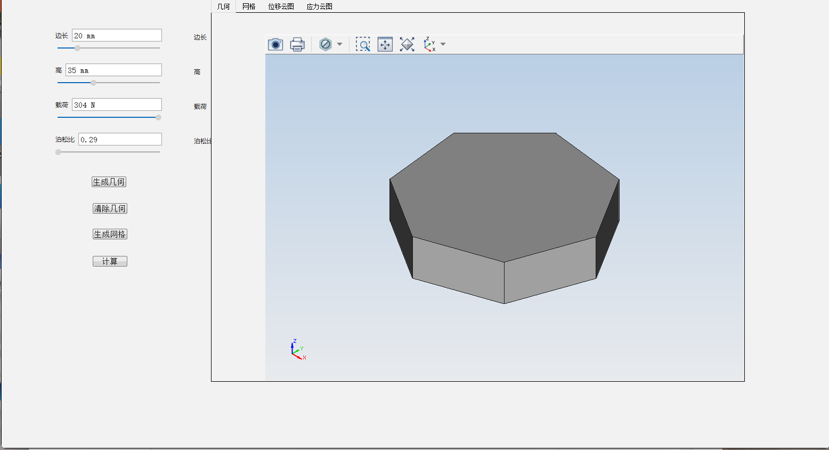Image resolution: width=829 pixels, height=450 pixels.
Task: Click the 生成网格 button
Action: [110, 234]
